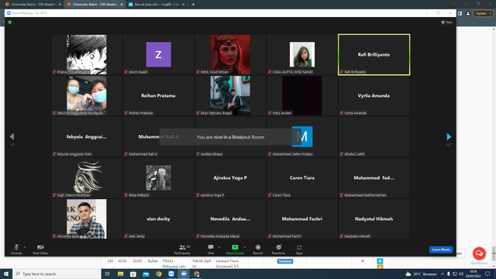Start Video in Zoom toolbar
This screenshot has width=496, height=279.
click(x=40, y=250)
